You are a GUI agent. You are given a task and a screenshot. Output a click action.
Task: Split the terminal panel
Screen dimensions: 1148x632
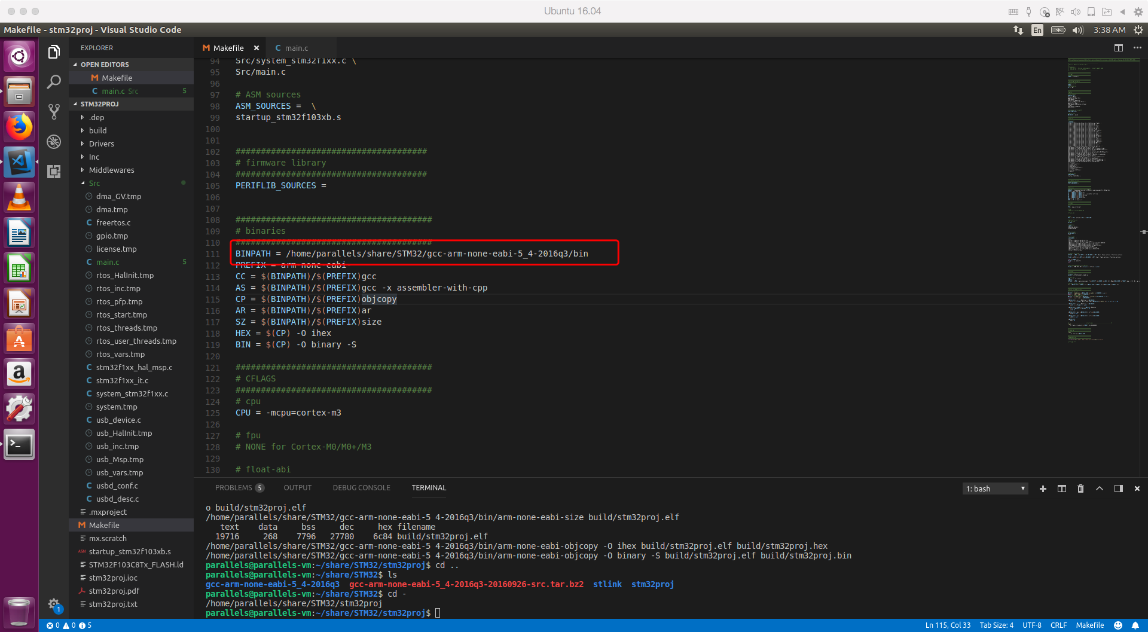tap(1062, 488)
